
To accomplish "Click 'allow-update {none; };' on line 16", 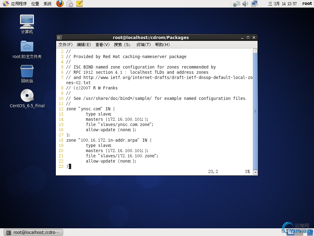I will coord(111,130).
